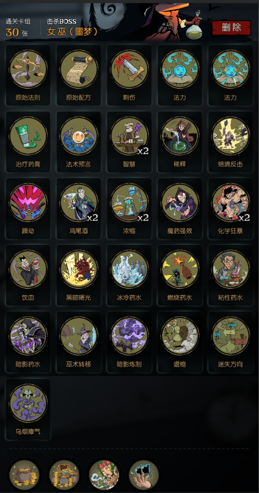Select the hand with cards relic icon
259x493 pixels.
pos(143,475)
